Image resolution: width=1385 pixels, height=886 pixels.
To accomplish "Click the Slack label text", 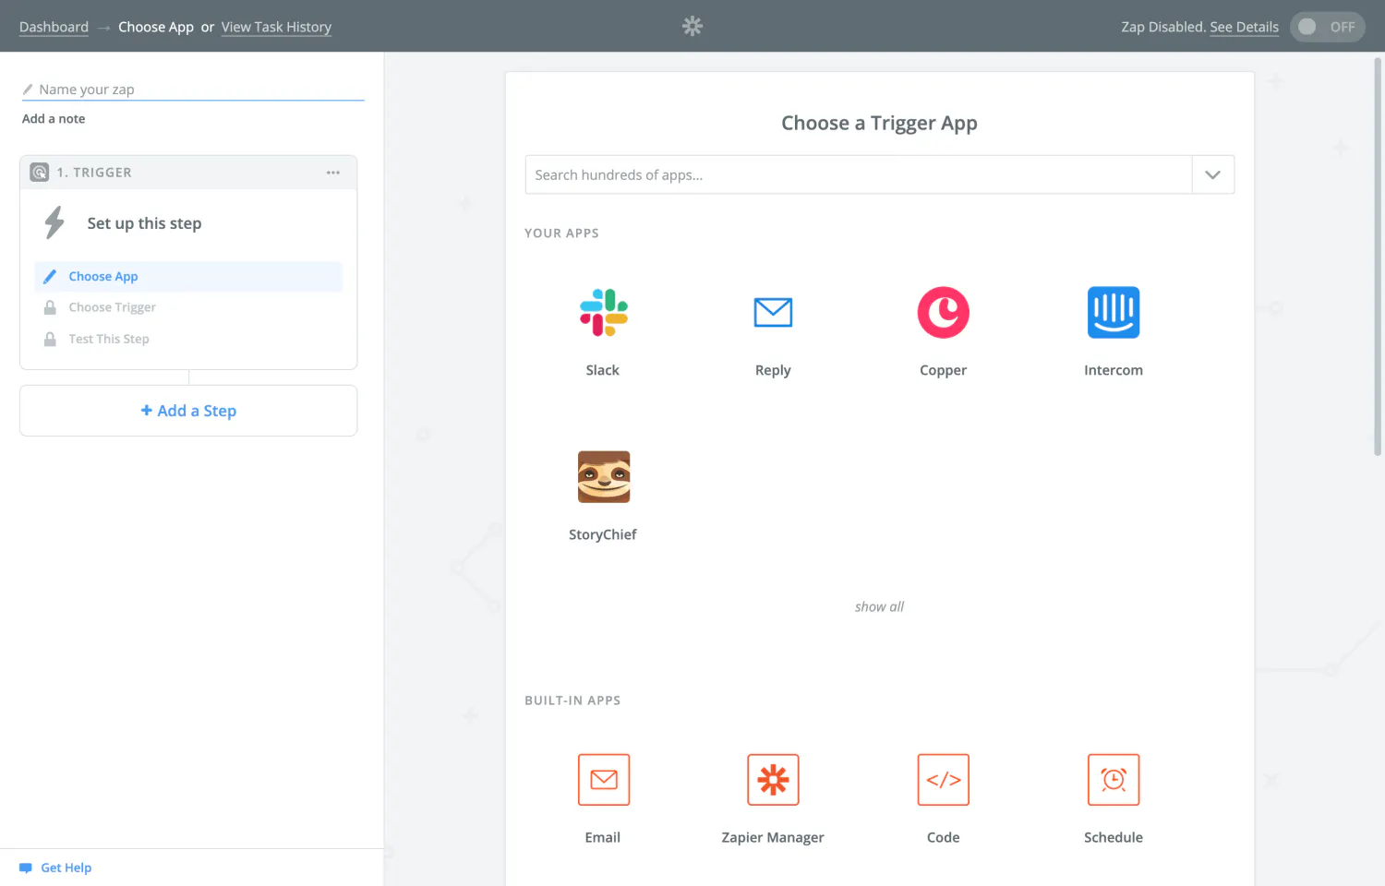I will [x=602, y=370].
